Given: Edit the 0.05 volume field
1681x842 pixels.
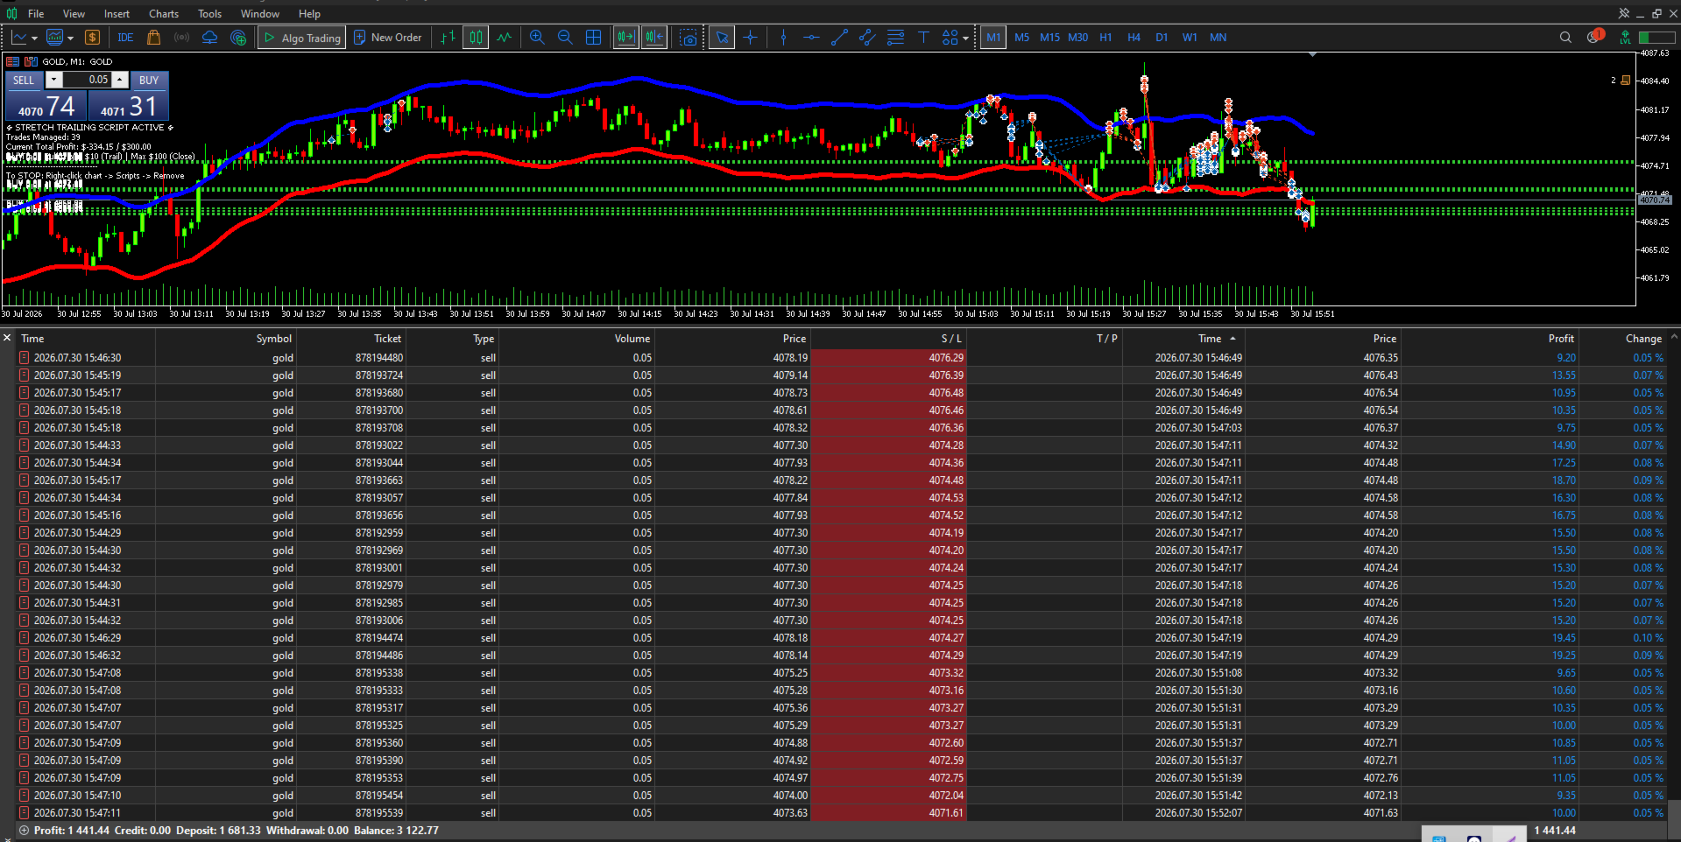Looking at the screenshot, I should (87, 80).
